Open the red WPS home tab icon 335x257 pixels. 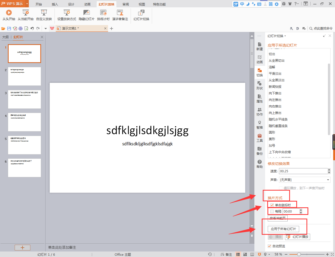pos(52,28)
